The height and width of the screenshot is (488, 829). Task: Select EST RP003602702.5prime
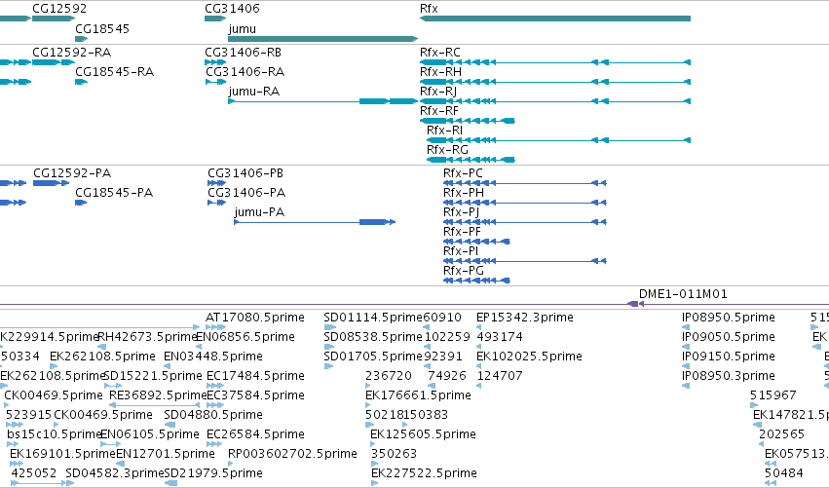tap(292, 454)
